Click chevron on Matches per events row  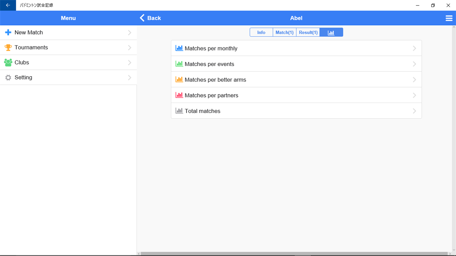click(415, 64)
